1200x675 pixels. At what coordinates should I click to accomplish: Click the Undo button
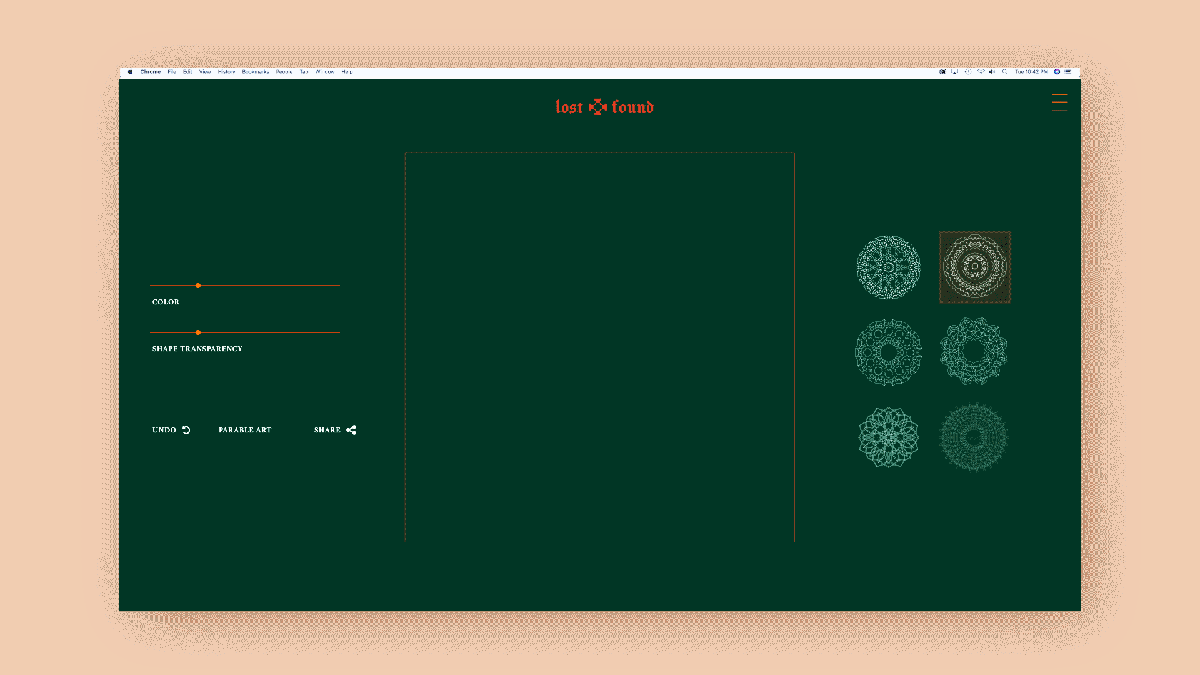[171, 430]
